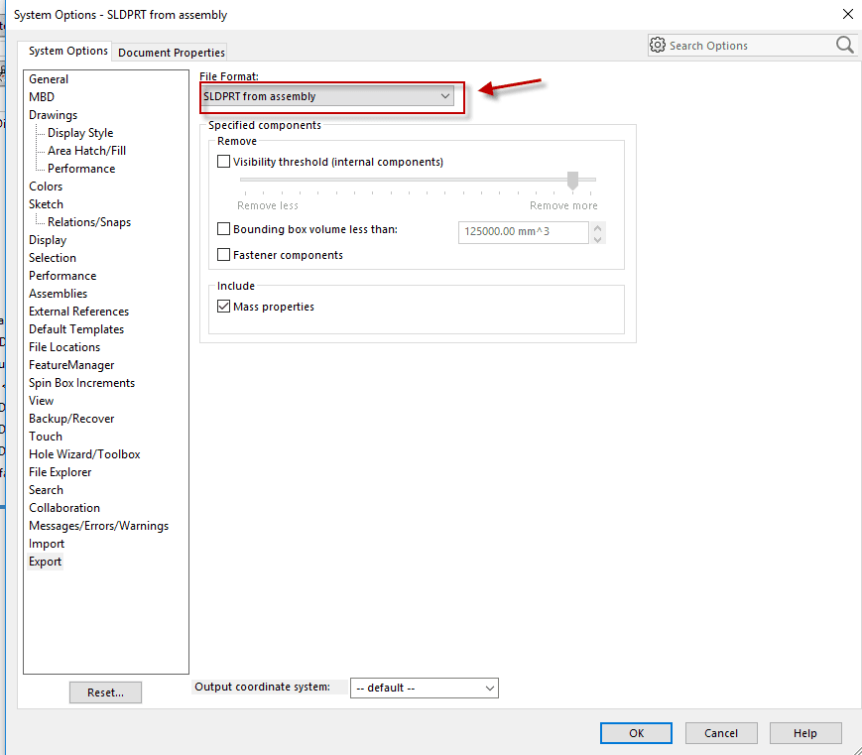Select Default Templates option
Image resolution: width=862 pixels, height=755 pixels.
76,329
